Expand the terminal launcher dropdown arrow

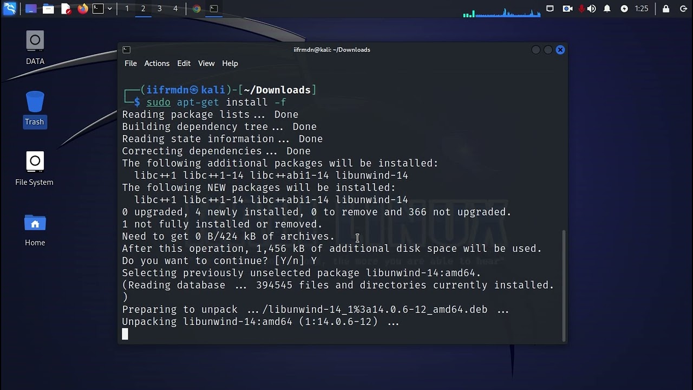coord(110,9)
